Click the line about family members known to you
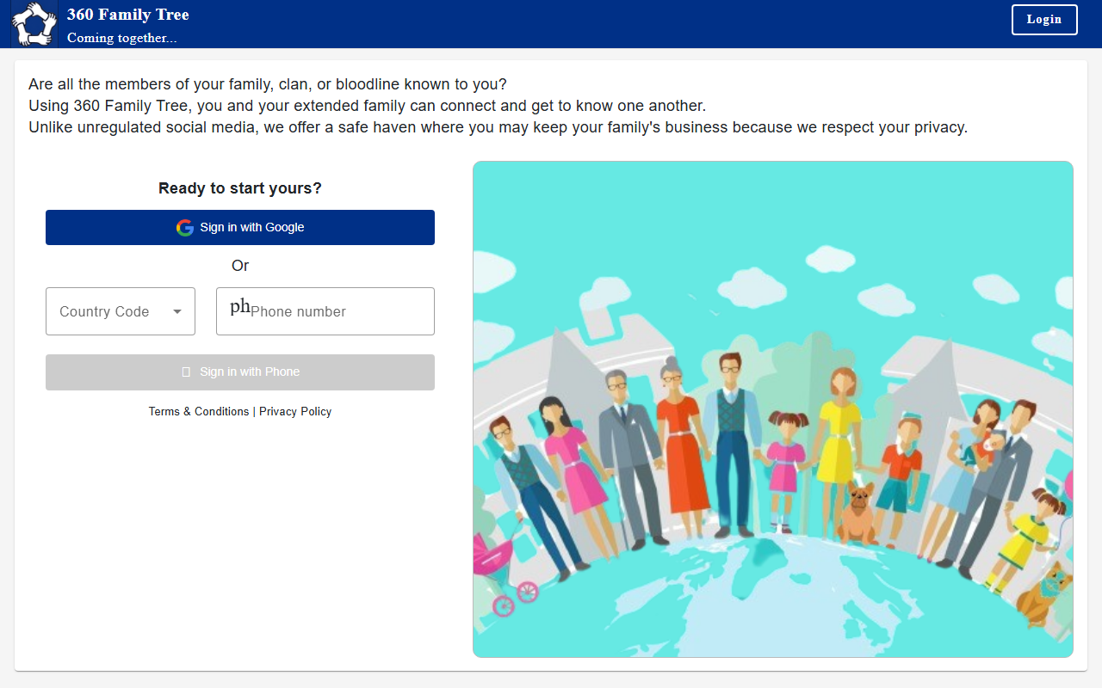1102x688 pixels. (268, 84)
